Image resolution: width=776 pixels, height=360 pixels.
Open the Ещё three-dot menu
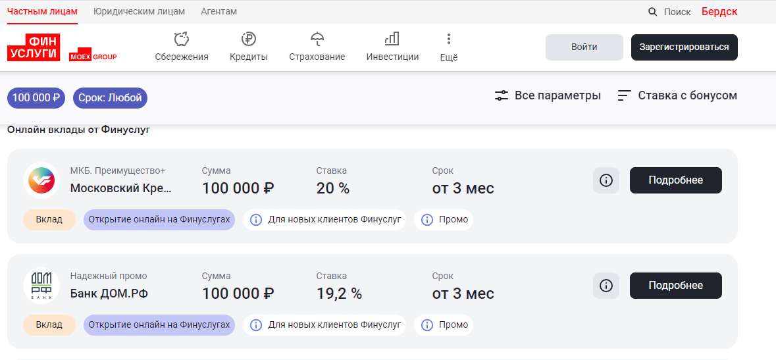[449, 47]
